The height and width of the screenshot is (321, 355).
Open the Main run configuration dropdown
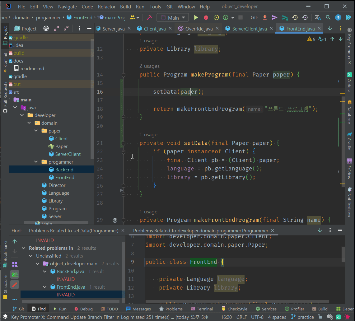pos(172,17)
